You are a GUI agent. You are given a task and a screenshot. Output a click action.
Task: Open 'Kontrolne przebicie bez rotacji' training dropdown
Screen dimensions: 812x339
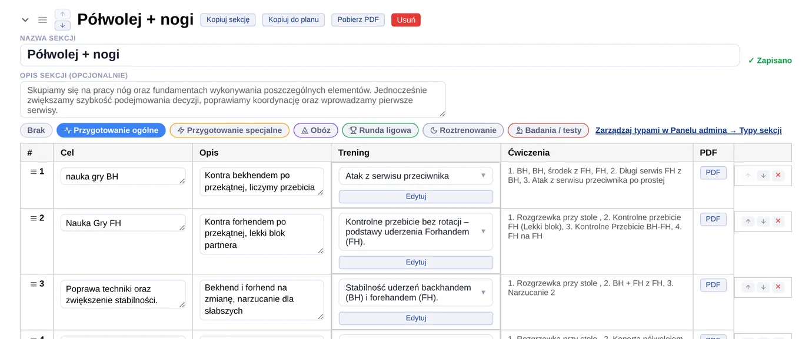[x=416, y=231]
